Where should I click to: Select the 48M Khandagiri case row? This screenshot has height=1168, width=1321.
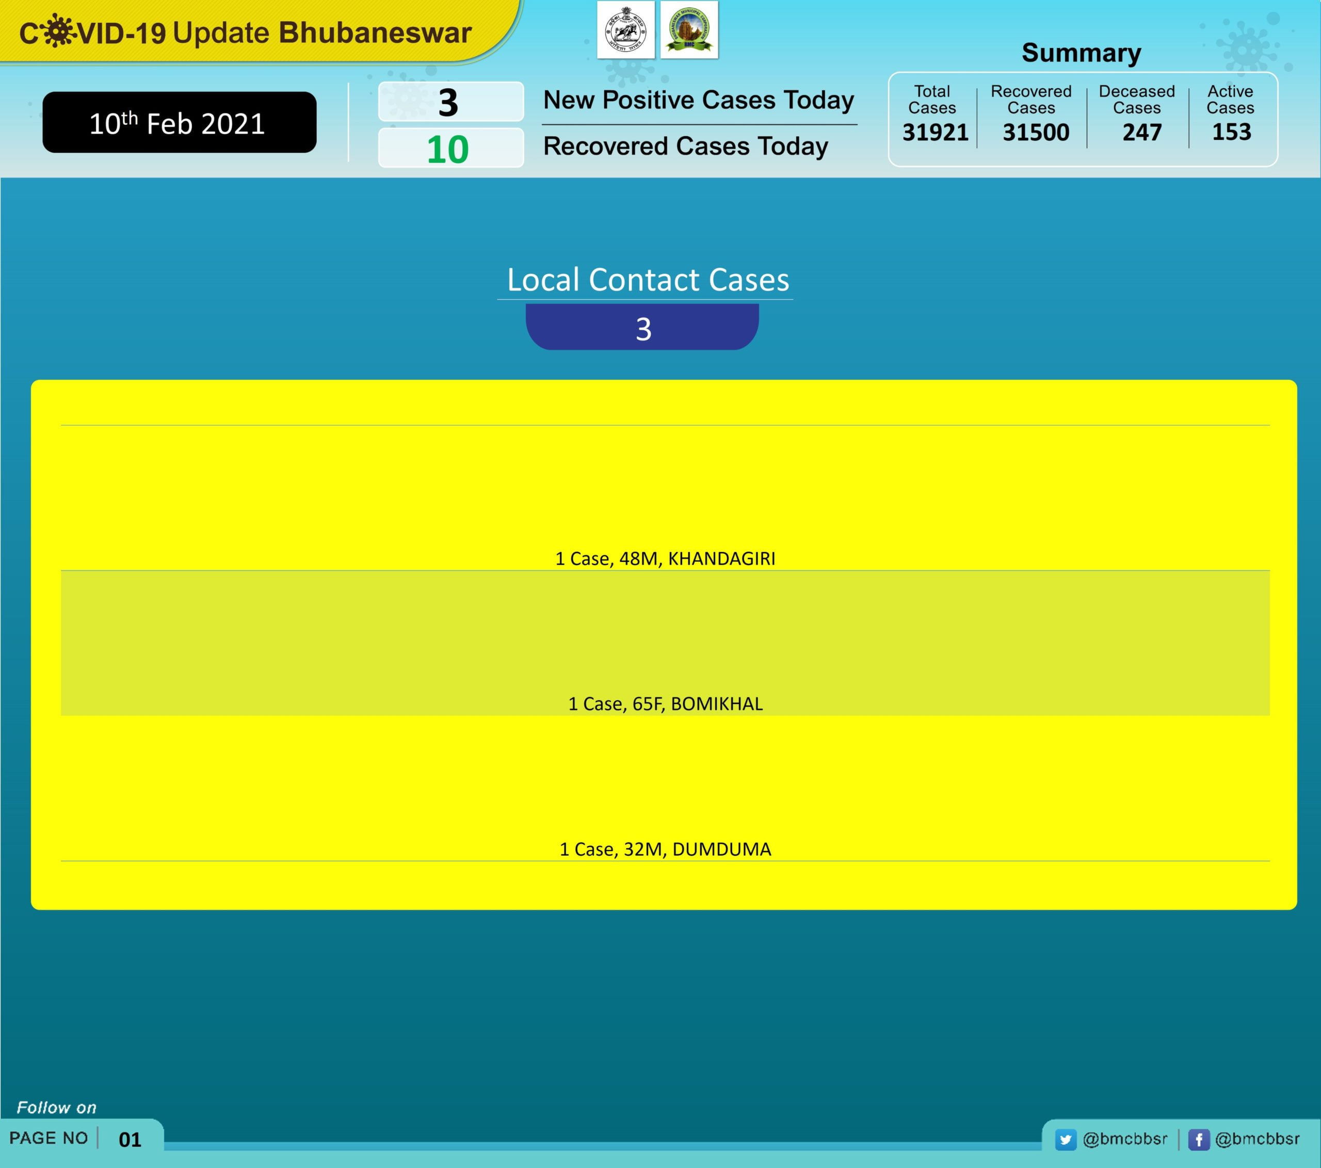[x=665, y=558]
